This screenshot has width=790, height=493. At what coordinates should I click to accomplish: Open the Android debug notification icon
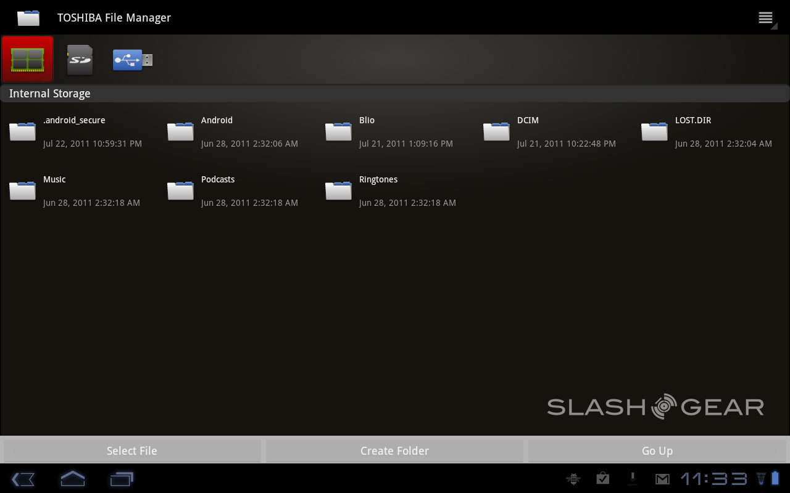[573, 478]
